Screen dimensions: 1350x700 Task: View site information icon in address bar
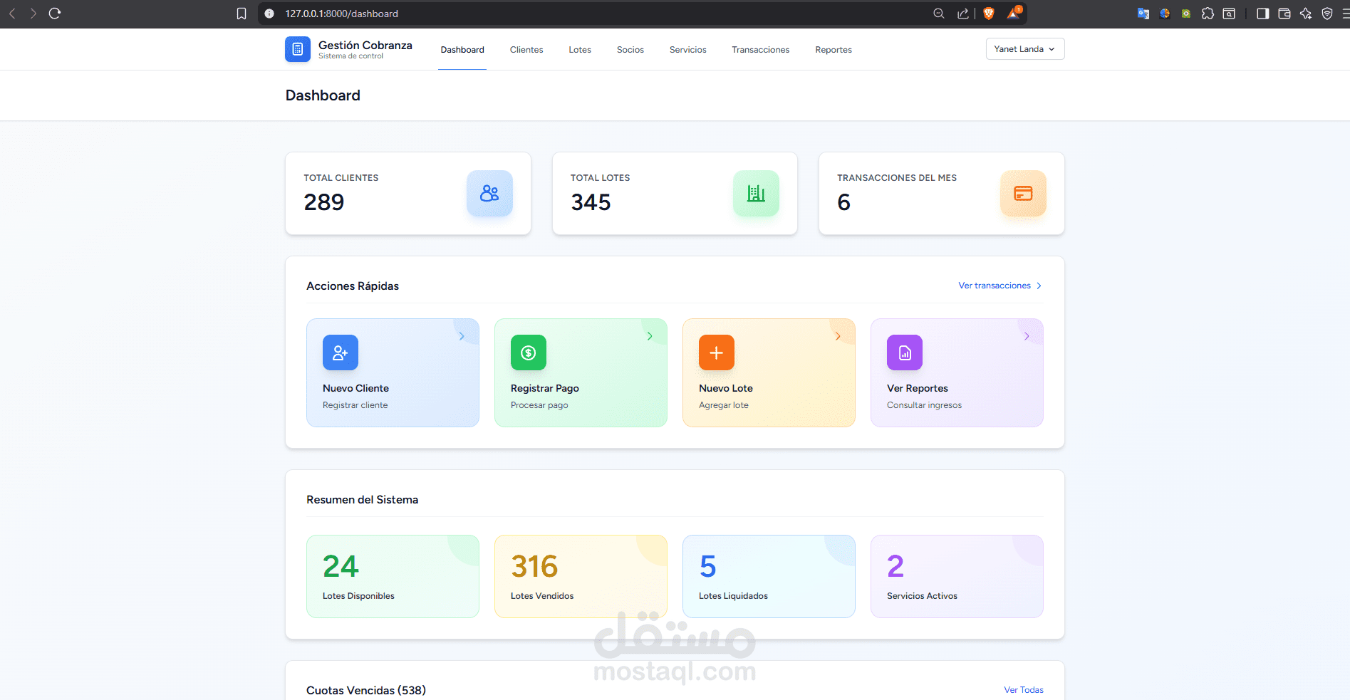point(269,14)
